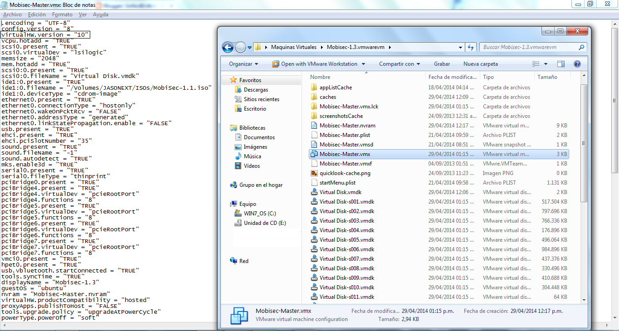Open the Ayuda menu in Notepad
Viewport: 619px width, 331px height.
[x=101, y=15]
